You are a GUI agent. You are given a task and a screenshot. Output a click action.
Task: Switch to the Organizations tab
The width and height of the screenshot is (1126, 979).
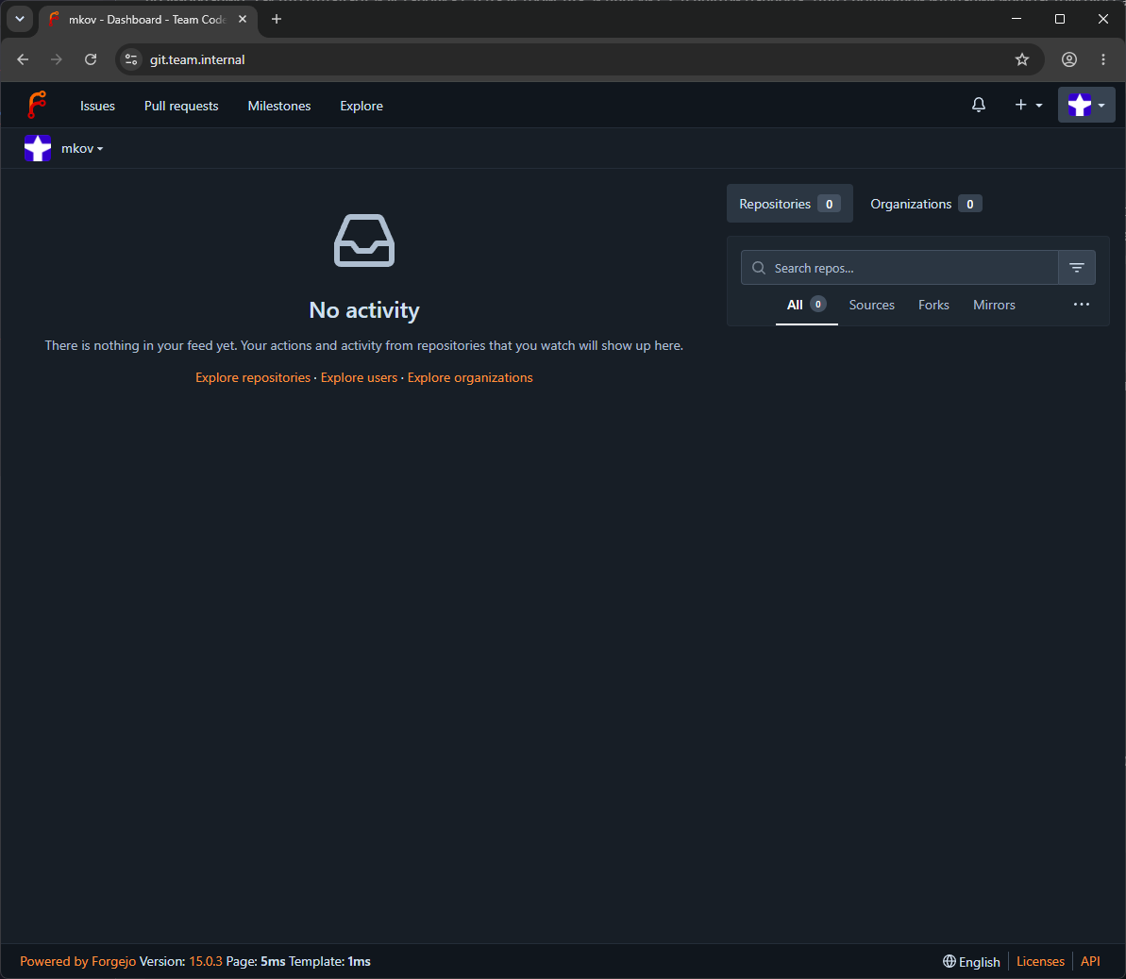click(926, 204)
